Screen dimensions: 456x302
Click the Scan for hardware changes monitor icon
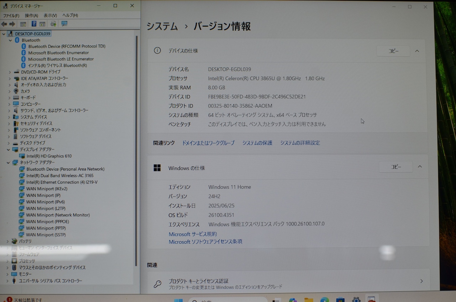click(x=64, y=24)
